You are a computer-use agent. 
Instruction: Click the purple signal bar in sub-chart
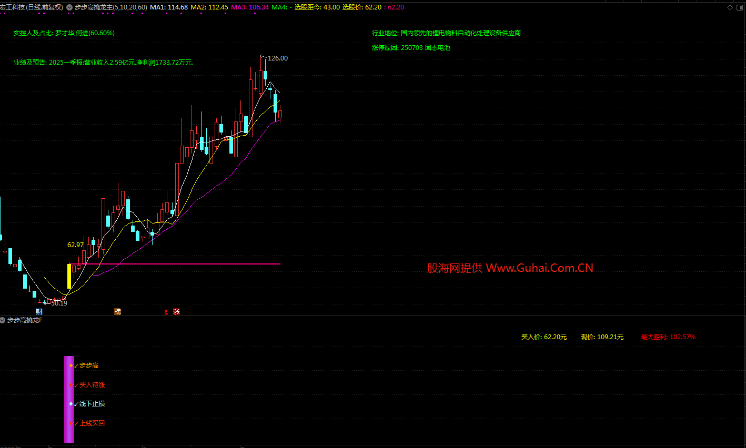[69, 400]
